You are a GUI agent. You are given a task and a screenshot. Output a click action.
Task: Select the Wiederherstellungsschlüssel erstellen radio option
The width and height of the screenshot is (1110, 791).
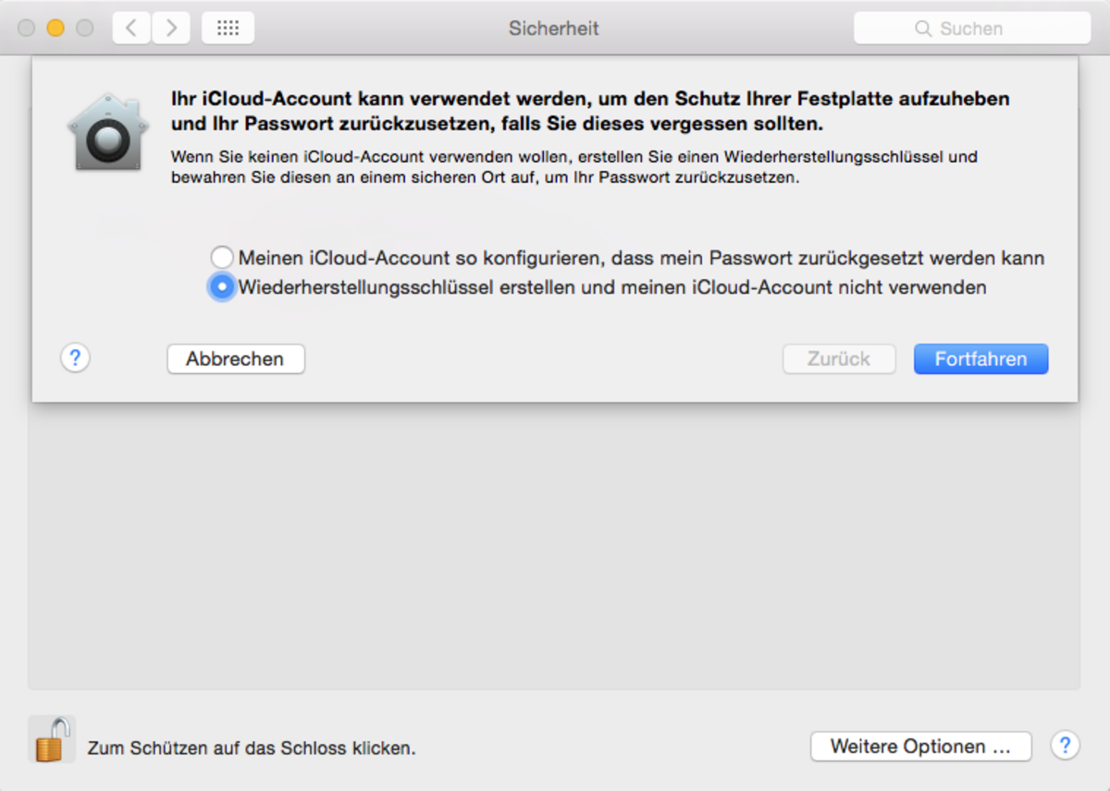(x=222, y=287)
